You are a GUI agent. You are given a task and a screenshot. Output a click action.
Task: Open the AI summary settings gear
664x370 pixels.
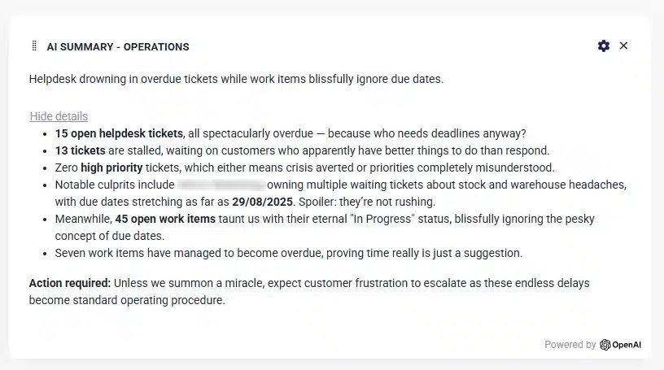(x=603, y=46)
